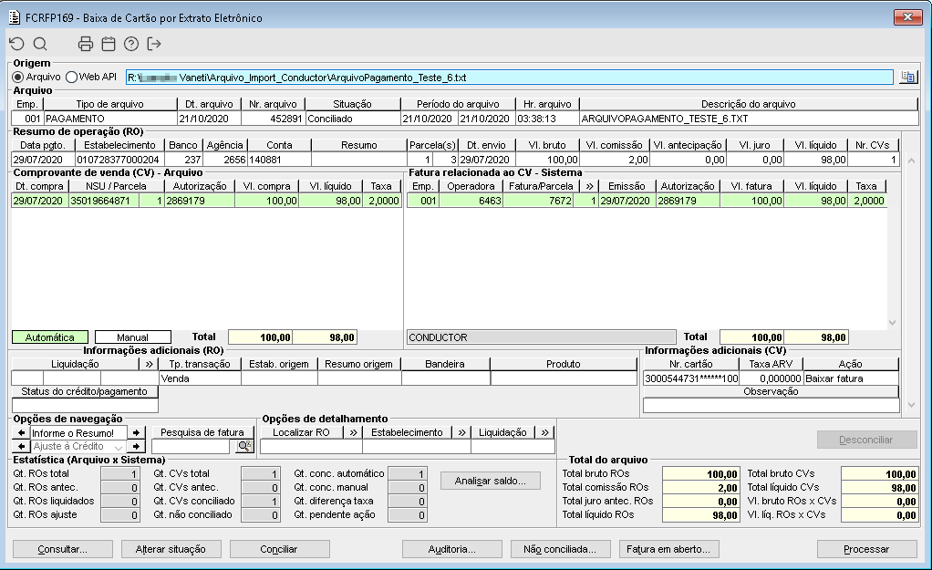932x570 pixels.
Task: Click the Liquidação detail option button
Action: [502, 432]
